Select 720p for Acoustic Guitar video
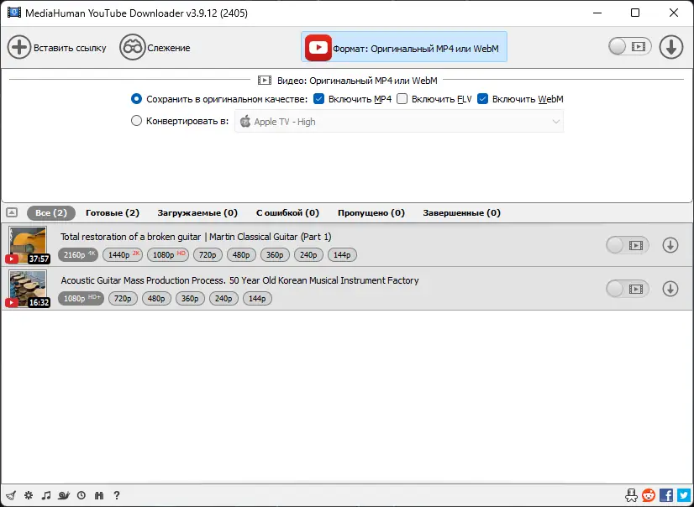The image size is (694, 507). tap(123, 299)
